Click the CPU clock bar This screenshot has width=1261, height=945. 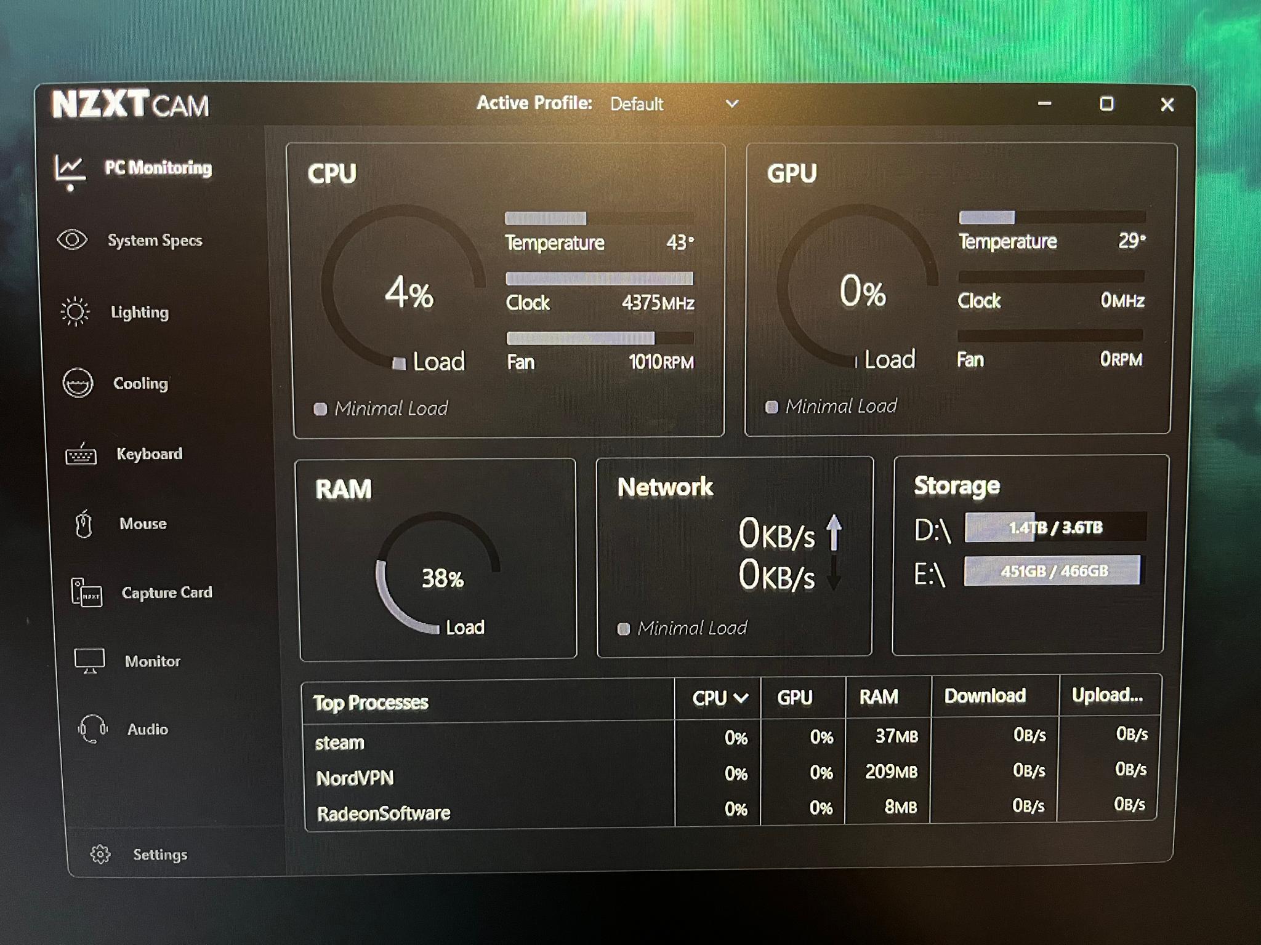599,279
